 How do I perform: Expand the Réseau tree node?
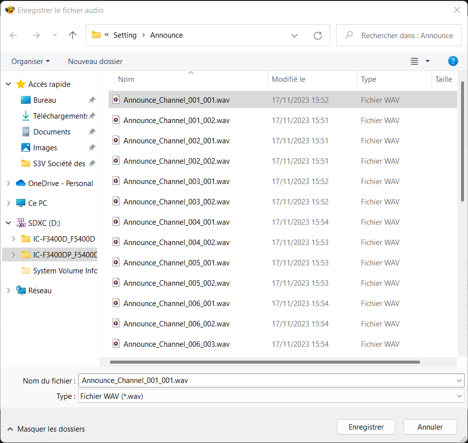click(8, 290)
